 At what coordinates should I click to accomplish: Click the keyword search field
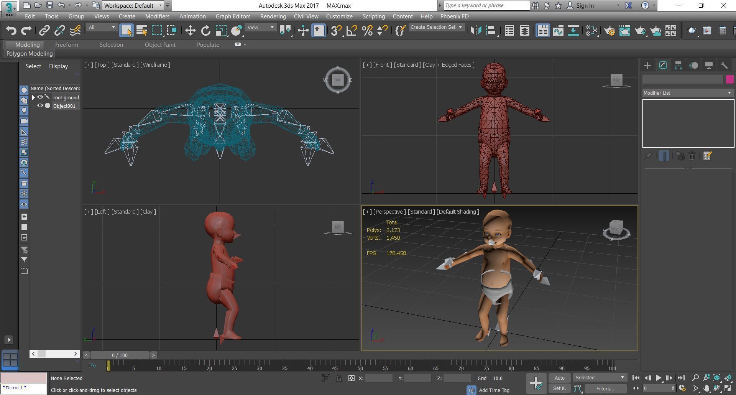coord(486,5)
